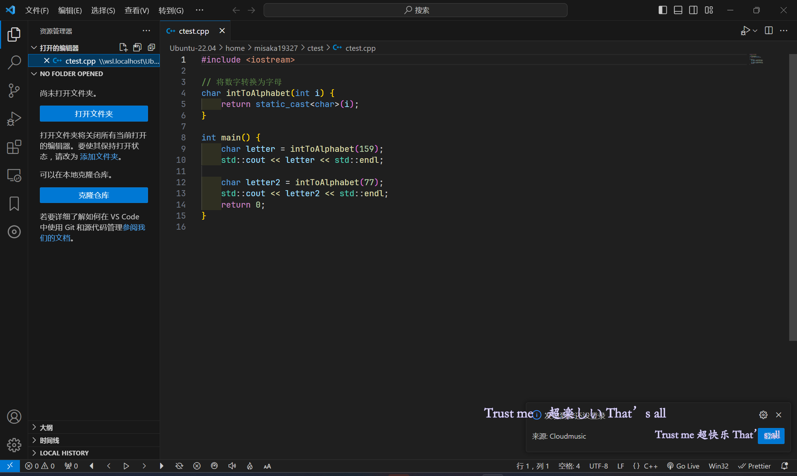Toggle the speaker volume icon
The image size is (797, 476).
(232, 466)
